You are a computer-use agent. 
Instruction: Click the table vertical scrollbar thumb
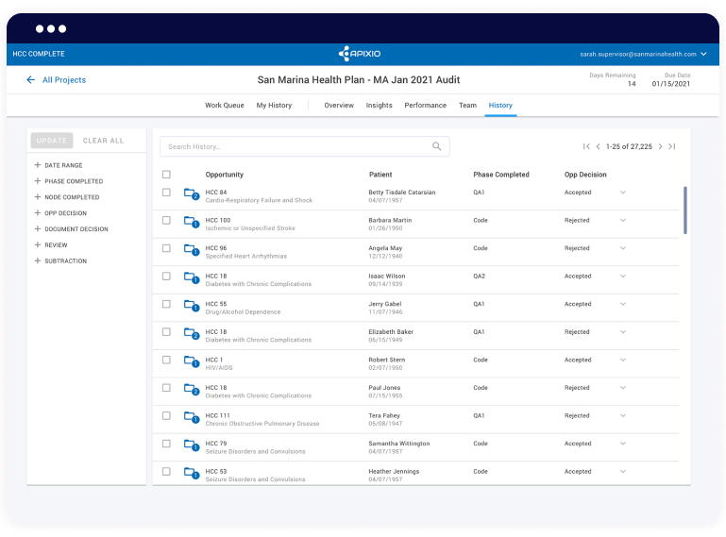[x=684, y=210]
